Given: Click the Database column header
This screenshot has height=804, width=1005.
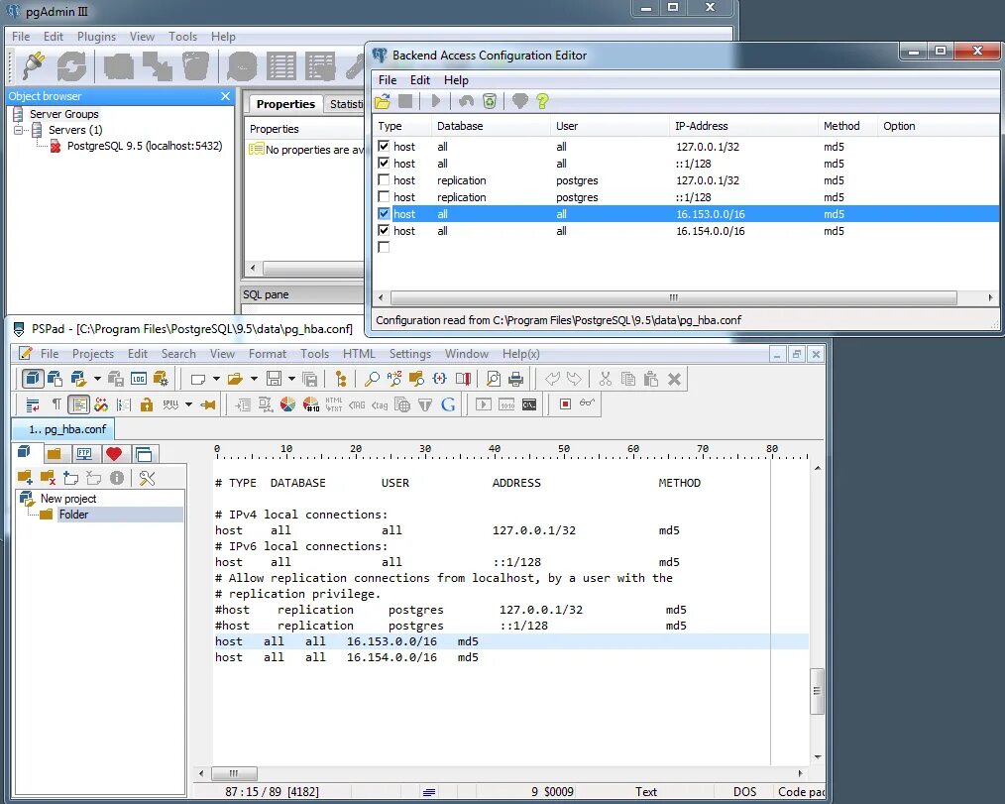Looking at the screenshot, I should (x=491, y=126).
